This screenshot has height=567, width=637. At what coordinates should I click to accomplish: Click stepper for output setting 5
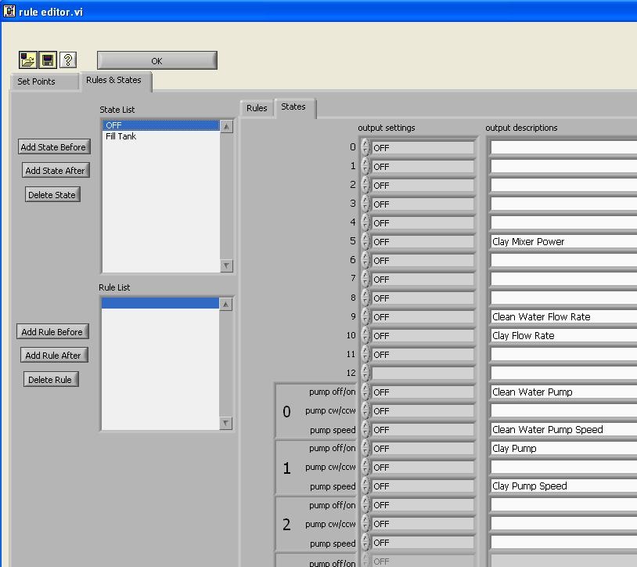point(365,241)
